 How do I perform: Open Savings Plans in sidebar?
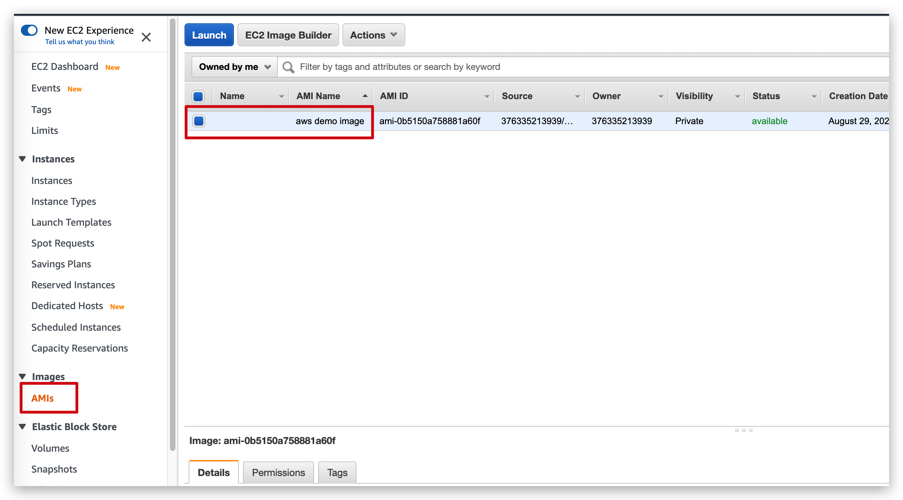click(x=61, y=264)
